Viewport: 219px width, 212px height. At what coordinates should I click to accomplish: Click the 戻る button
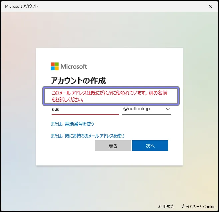[x=113, y=146]
